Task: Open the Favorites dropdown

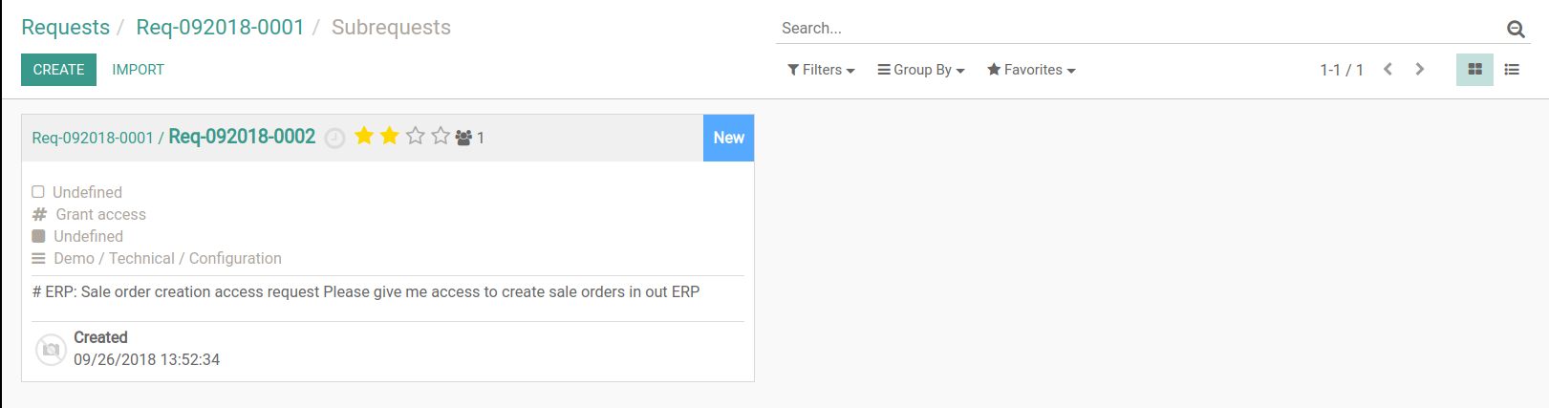Action: pyautogui.click(x=1031, y=70)
